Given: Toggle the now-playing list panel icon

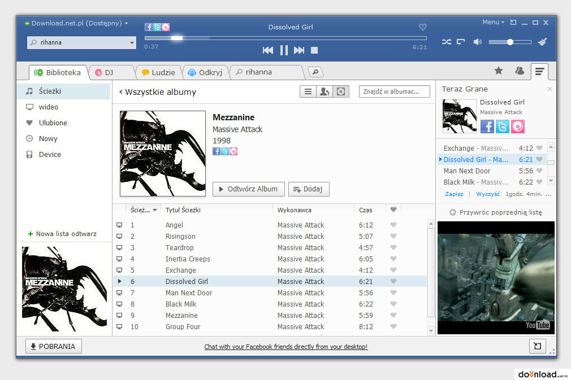Looking at the screenshot, I should pyautogui.click(x=540, y=71).
